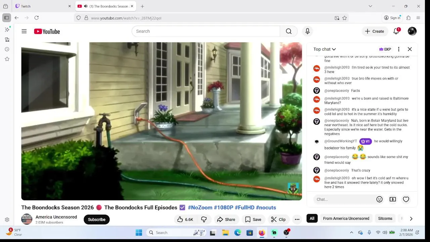
Task: Open the browser extensions menu
Action: [x=408, y=18]
